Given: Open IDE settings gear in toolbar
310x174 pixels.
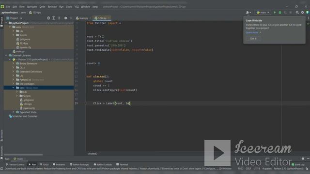Looking at the screenshot, I should pyautogui.click(x=302, y=13).
